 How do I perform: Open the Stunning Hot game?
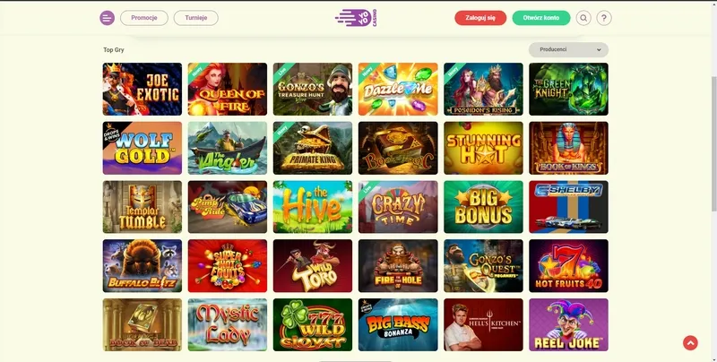483,148
